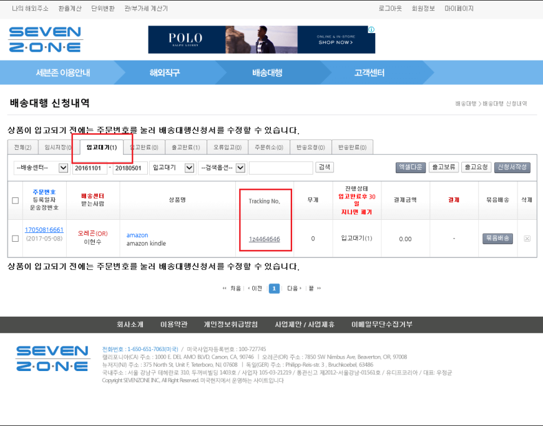Click the empty search text field
The image size is (543, 426).
coord(281,168)
